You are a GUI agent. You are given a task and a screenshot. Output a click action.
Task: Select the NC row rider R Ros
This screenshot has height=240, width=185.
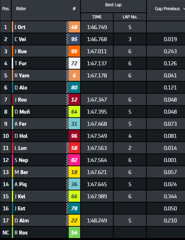[x=21, y=233]
